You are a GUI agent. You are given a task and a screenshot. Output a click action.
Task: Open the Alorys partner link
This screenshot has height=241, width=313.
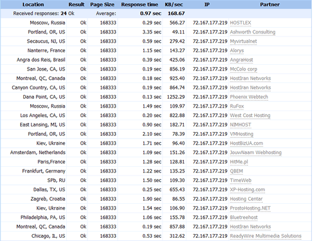click(x=237, y=50)
